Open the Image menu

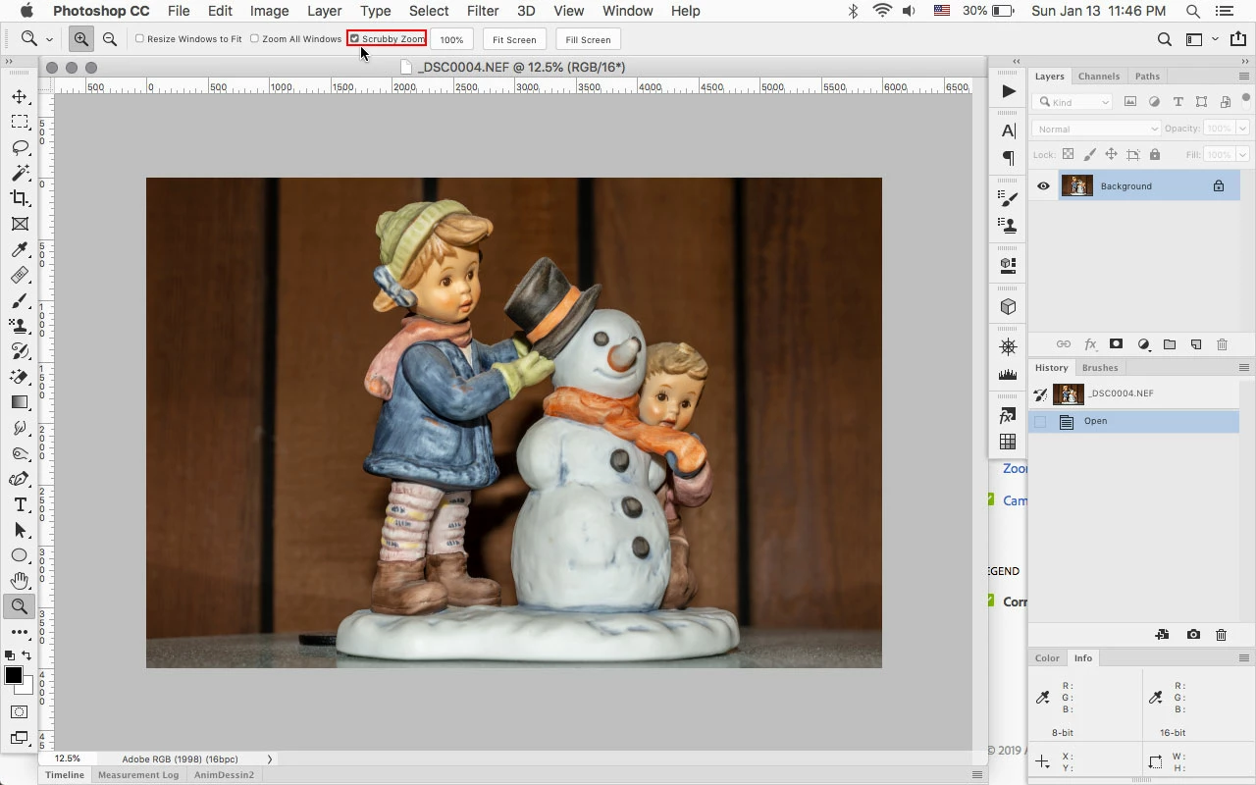click(x=269, y=11)
